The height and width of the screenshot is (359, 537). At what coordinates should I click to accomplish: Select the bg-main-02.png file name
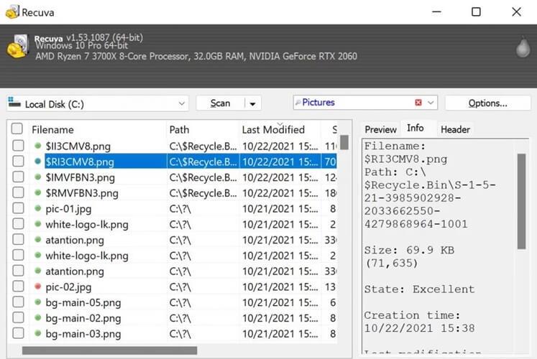[83, 318]
